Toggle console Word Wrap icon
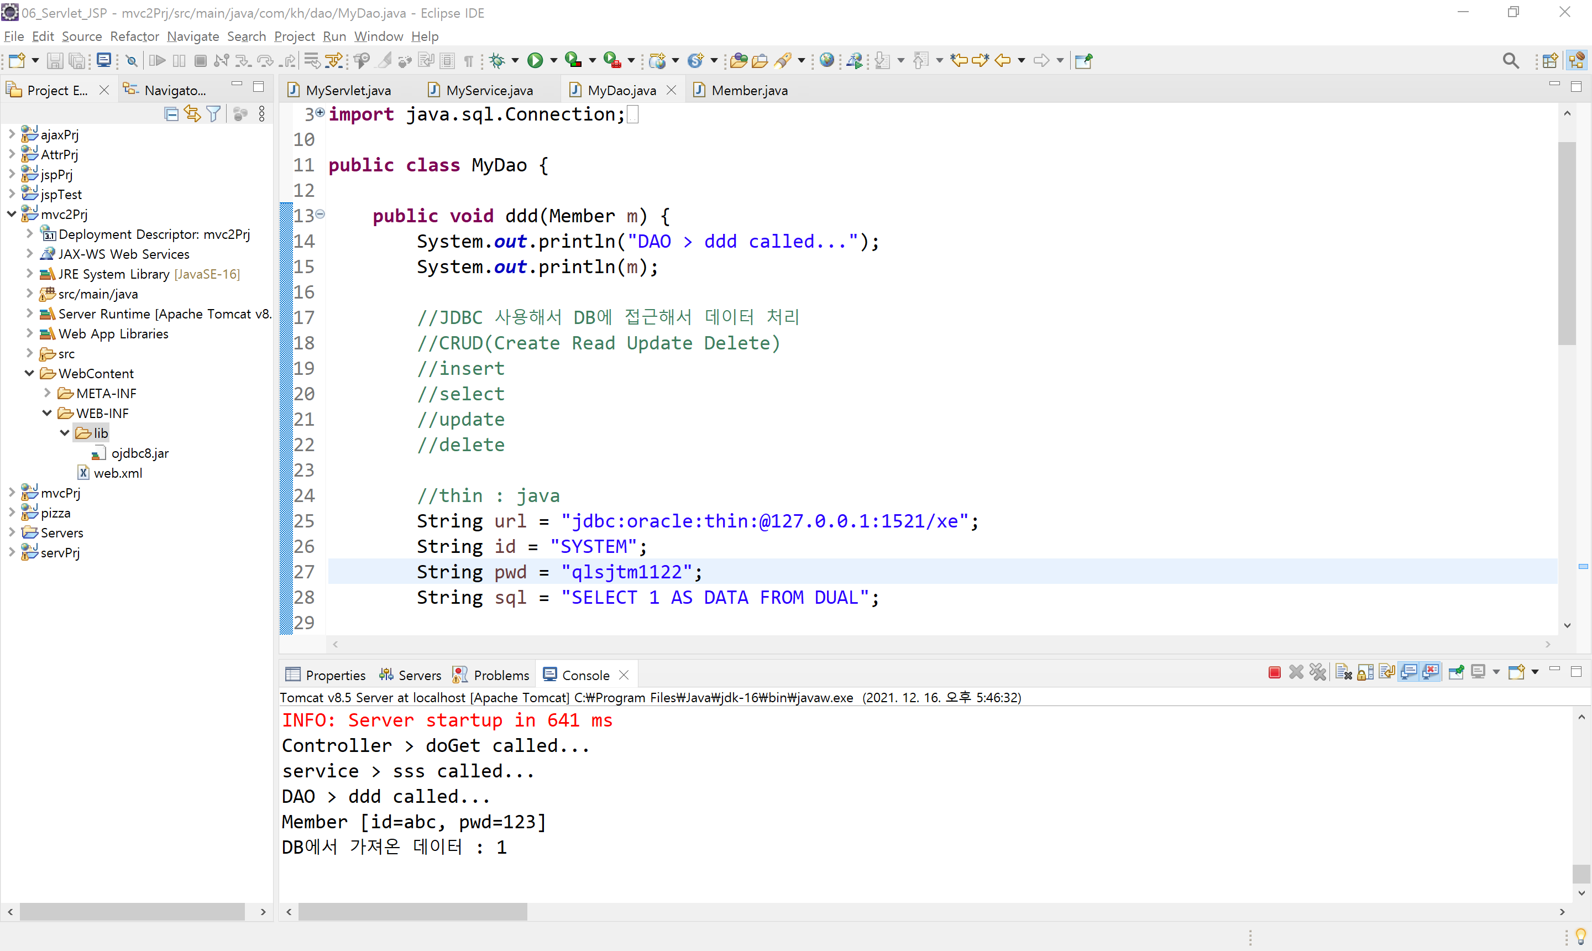The image size is (1592, 951). pos(1387,672)
